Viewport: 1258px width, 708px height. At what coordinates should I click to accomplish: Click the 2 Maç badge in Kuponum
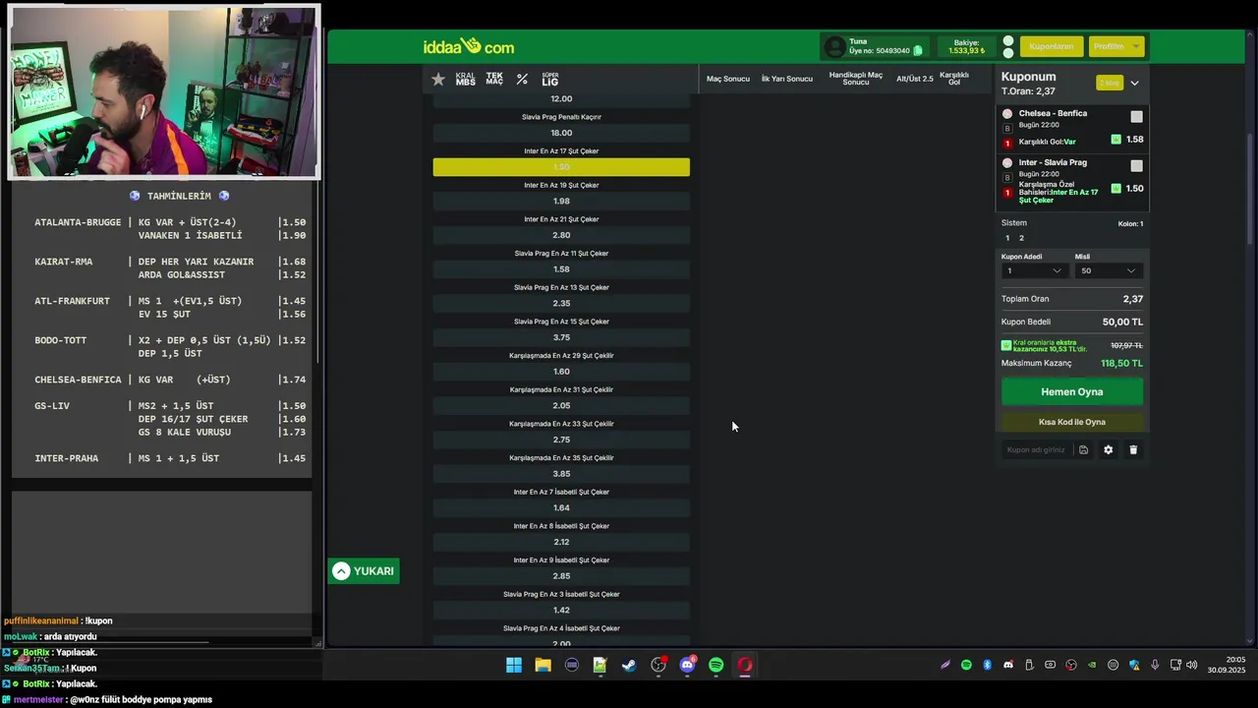[1110, 83]
